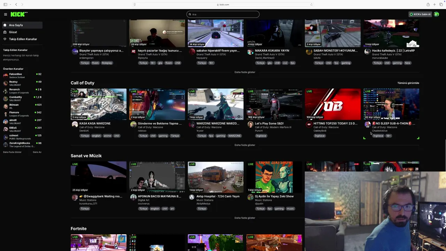Click Tümünü görüntüle for Call of Duty
The width and height of the screenshot is (446, 251).
pos(408,83)
